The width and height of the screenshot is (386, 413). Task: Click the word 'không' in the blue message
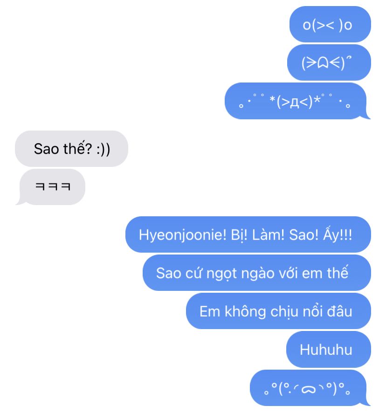pyautogui.click(x=245, y=312)
